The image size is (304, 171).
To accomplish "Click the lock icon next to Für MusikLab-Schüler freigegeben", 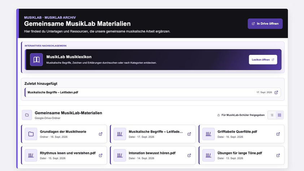I will [x=218, y=115].
